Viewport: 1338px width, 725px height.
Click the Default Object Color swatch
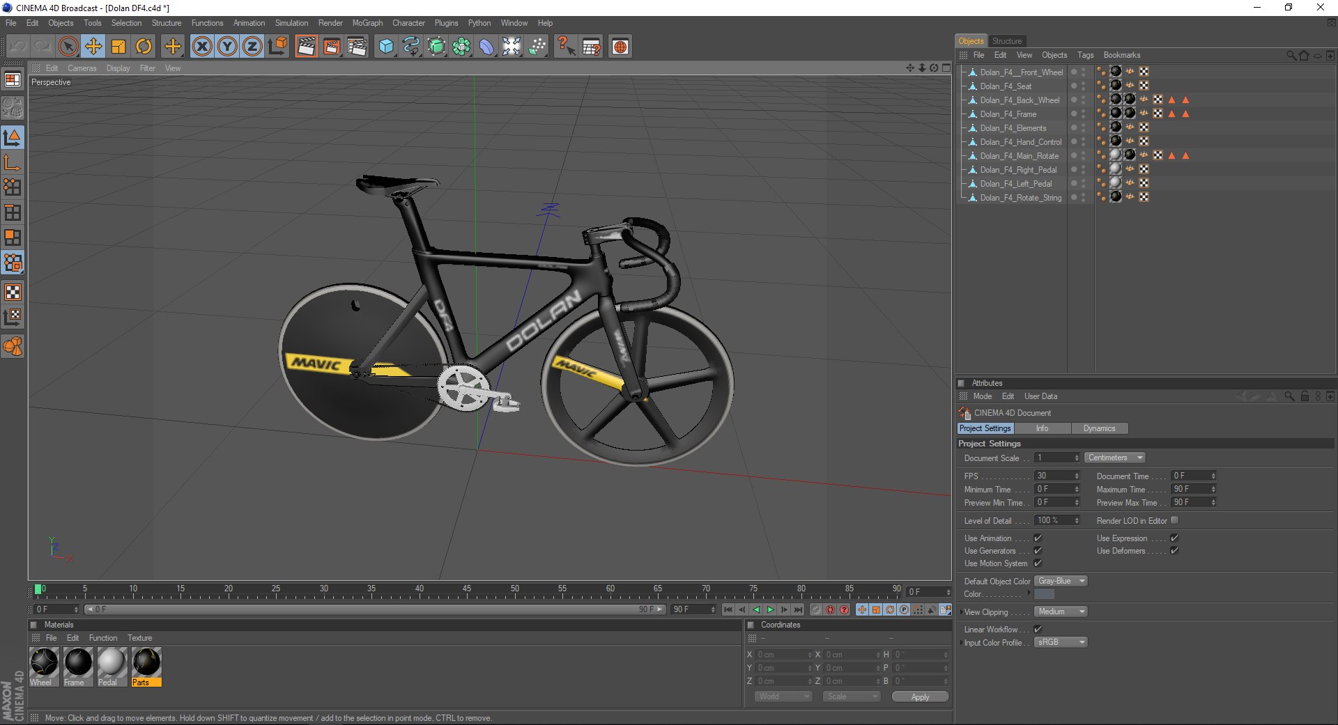[1044, 594]
